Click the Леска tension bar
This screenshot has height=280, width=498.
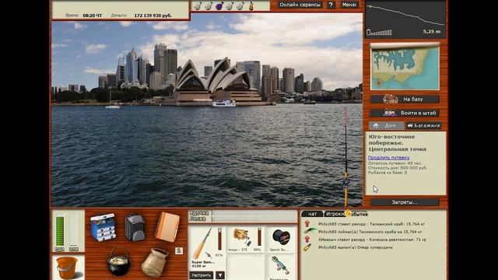pos(254,219)
